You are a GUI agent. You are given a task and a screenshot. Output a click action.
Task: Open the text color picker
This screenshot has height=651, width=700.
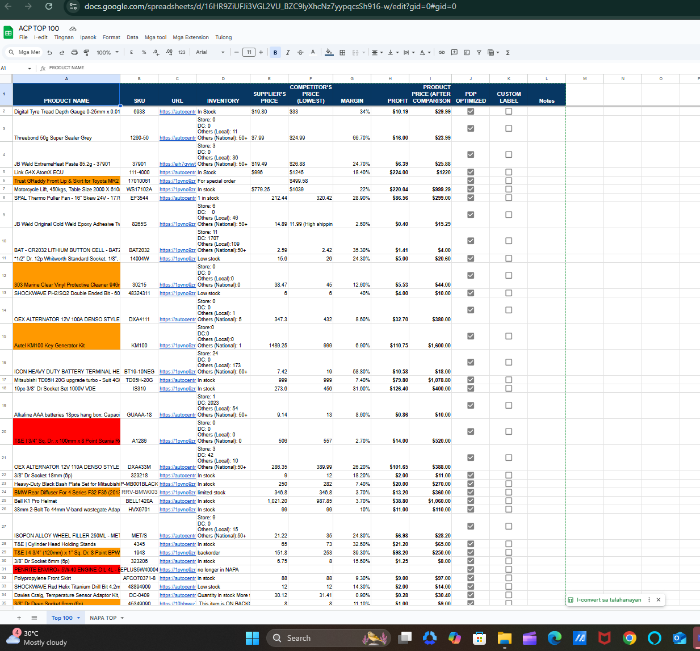pos(313,52)
